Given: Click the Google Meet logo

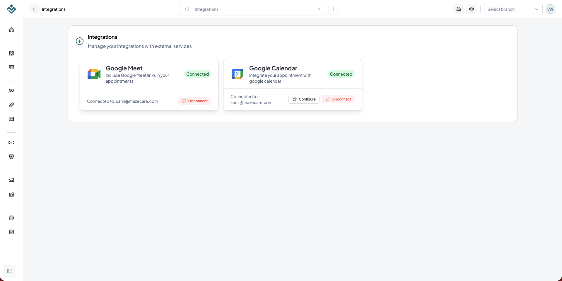Looking at the screenshot, I should pyautogui.click(x=94, y=74).
